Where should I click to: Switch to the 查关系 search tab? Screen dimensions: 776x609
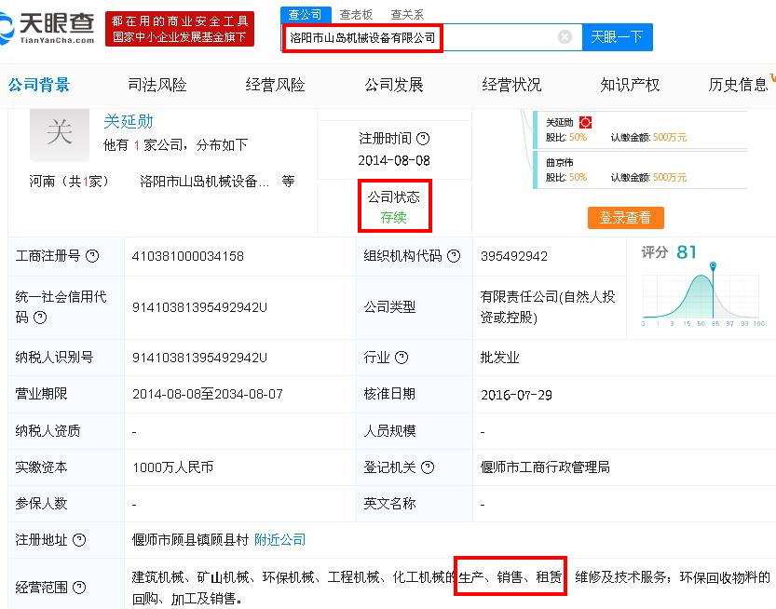406,14
